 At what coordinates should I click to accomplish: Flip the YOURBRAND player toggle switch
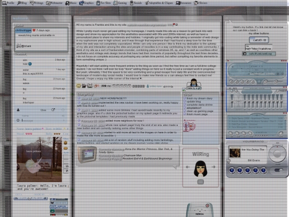278,170
